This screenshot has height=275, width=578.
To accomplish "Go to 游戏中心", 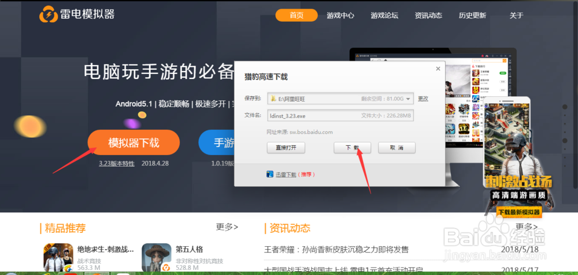I will [340, 16].
